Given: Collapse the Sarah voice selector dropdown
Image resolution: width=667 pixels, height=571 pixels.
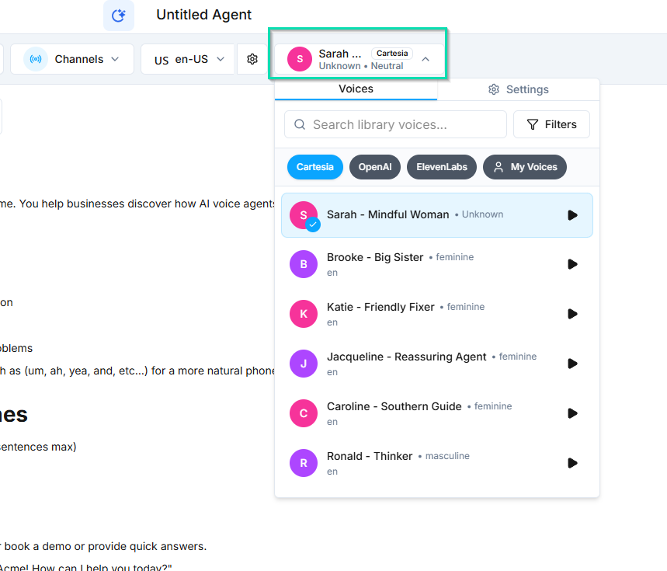Looking at the screenshot, I should pos(426,59).
